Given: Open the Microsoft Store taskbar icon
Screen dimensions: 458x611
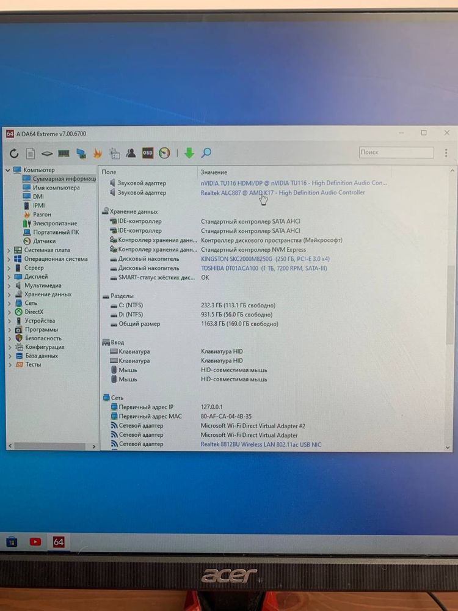Looking at the screenshot, I should coord(12,541).
